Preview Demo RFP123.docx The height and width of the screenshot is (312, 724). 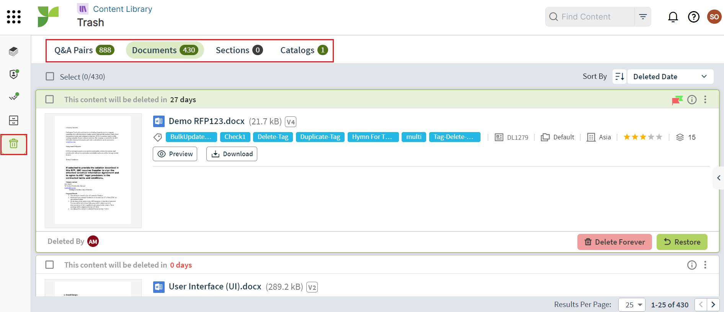175,154
